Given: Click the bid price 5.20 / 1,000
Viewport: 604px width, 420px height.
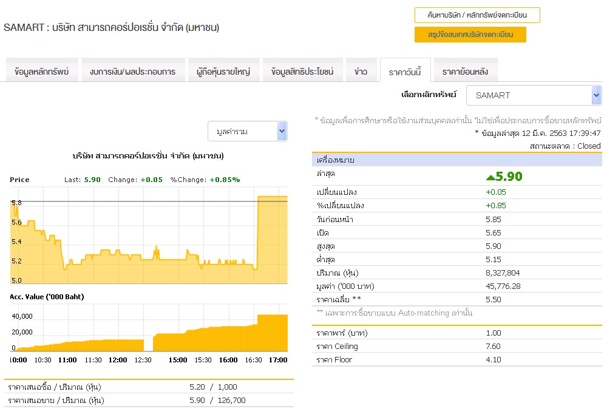Looking at the screenshot, I should coord(213,387).
